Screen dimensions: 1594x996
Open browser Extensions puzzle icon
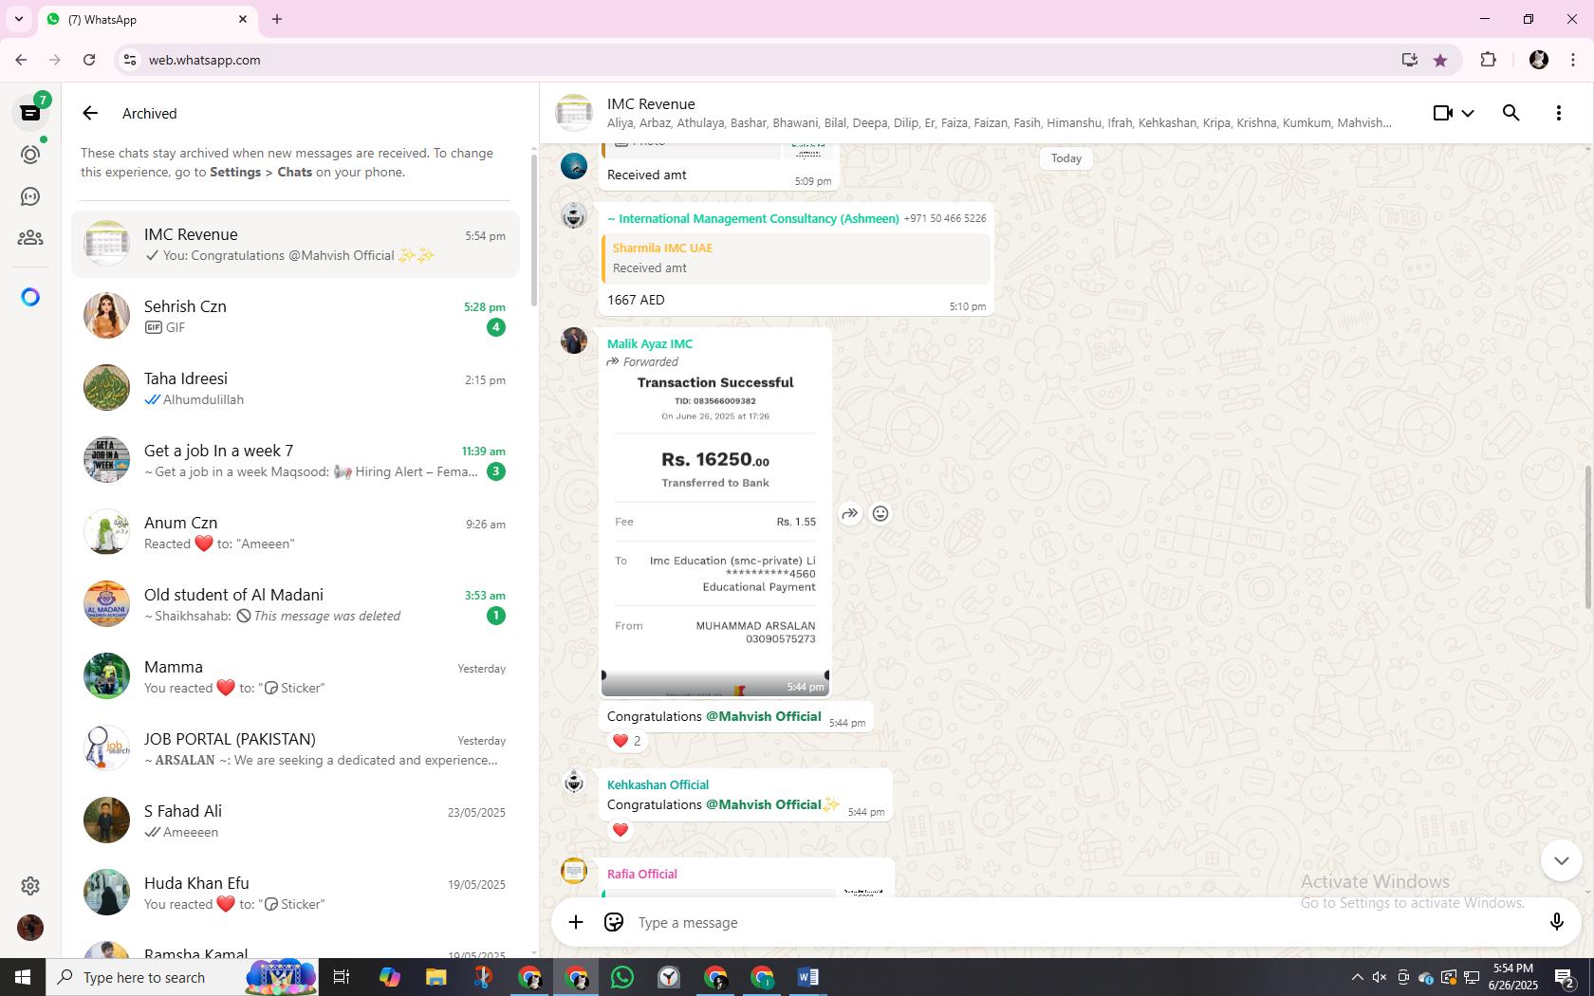(1488, 60)
